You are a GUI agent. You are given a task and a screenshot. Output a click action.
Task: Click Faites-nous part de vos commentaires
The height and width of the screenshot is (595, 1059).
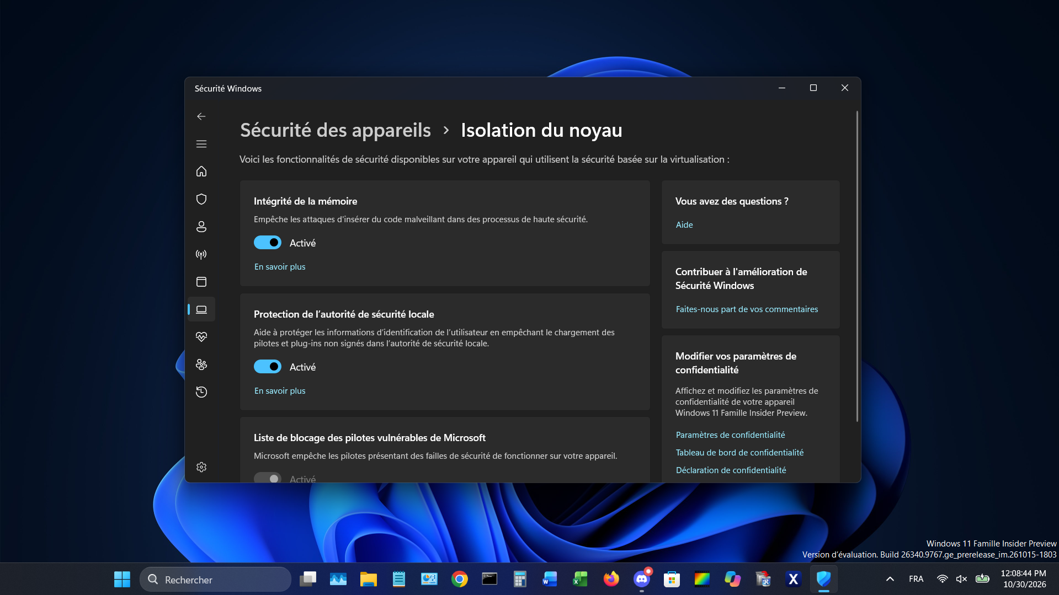[x=747, y=309]
